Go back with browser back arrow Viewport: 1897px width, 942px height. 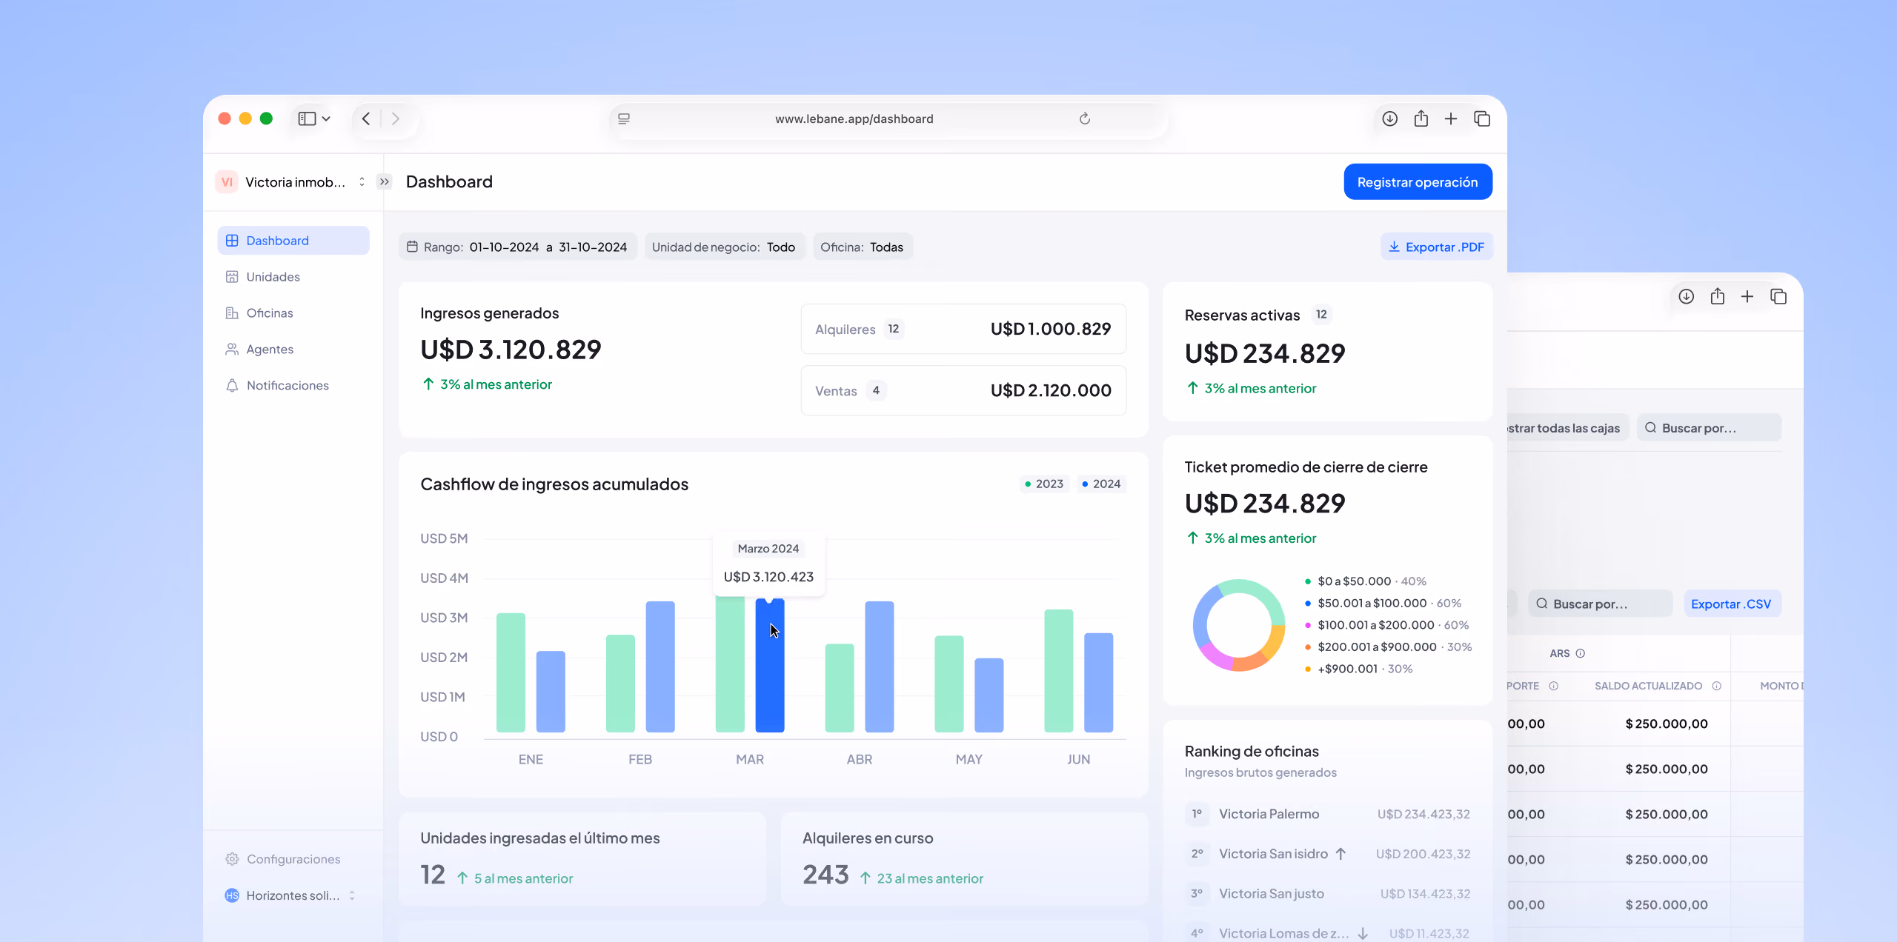366,118
